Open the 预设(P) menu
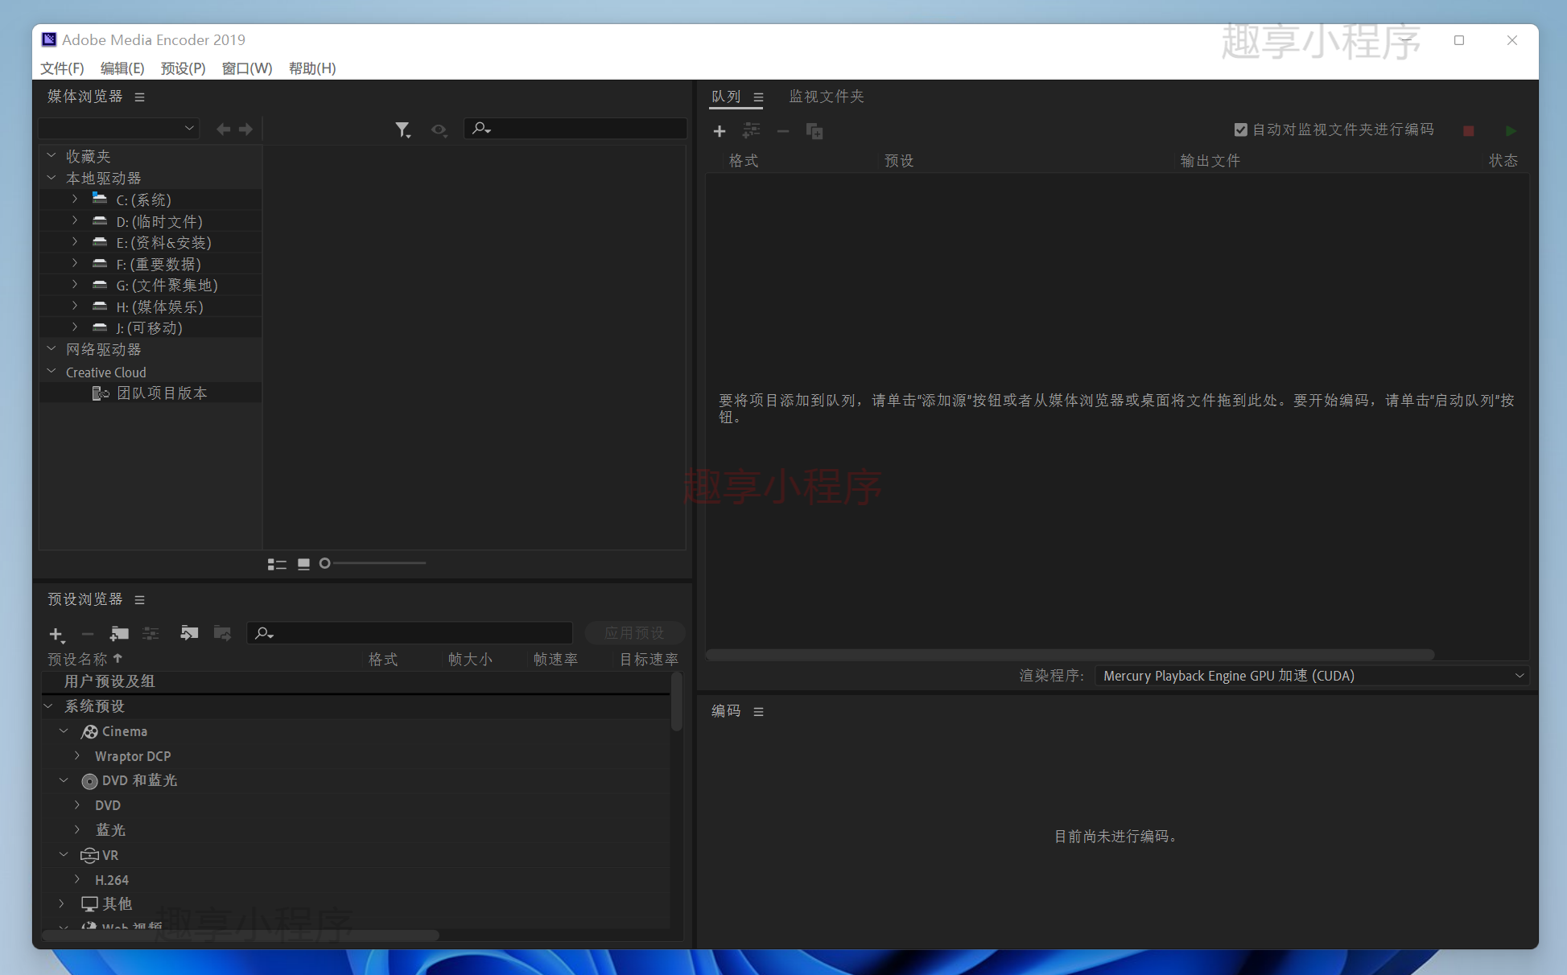 [x=183, y=68]
